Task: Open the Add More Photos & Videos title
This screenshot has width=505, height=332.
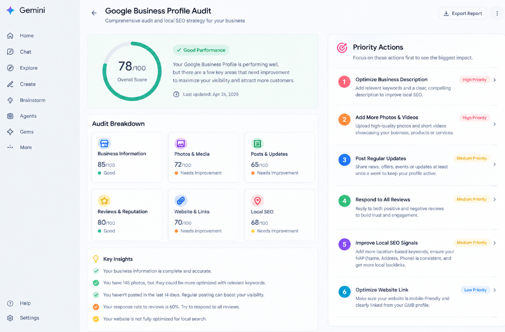Action: (x=387, y=117)
